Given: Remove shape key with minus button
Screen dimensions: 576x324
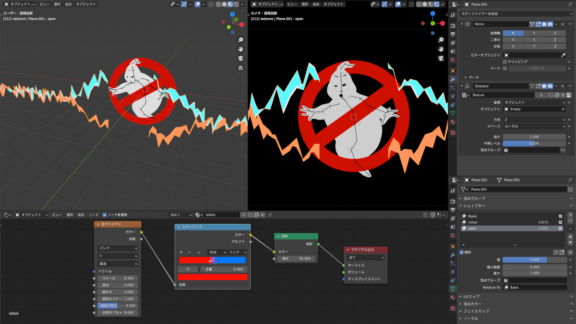Looking at the screenshot, I should (x=570, y=222).
